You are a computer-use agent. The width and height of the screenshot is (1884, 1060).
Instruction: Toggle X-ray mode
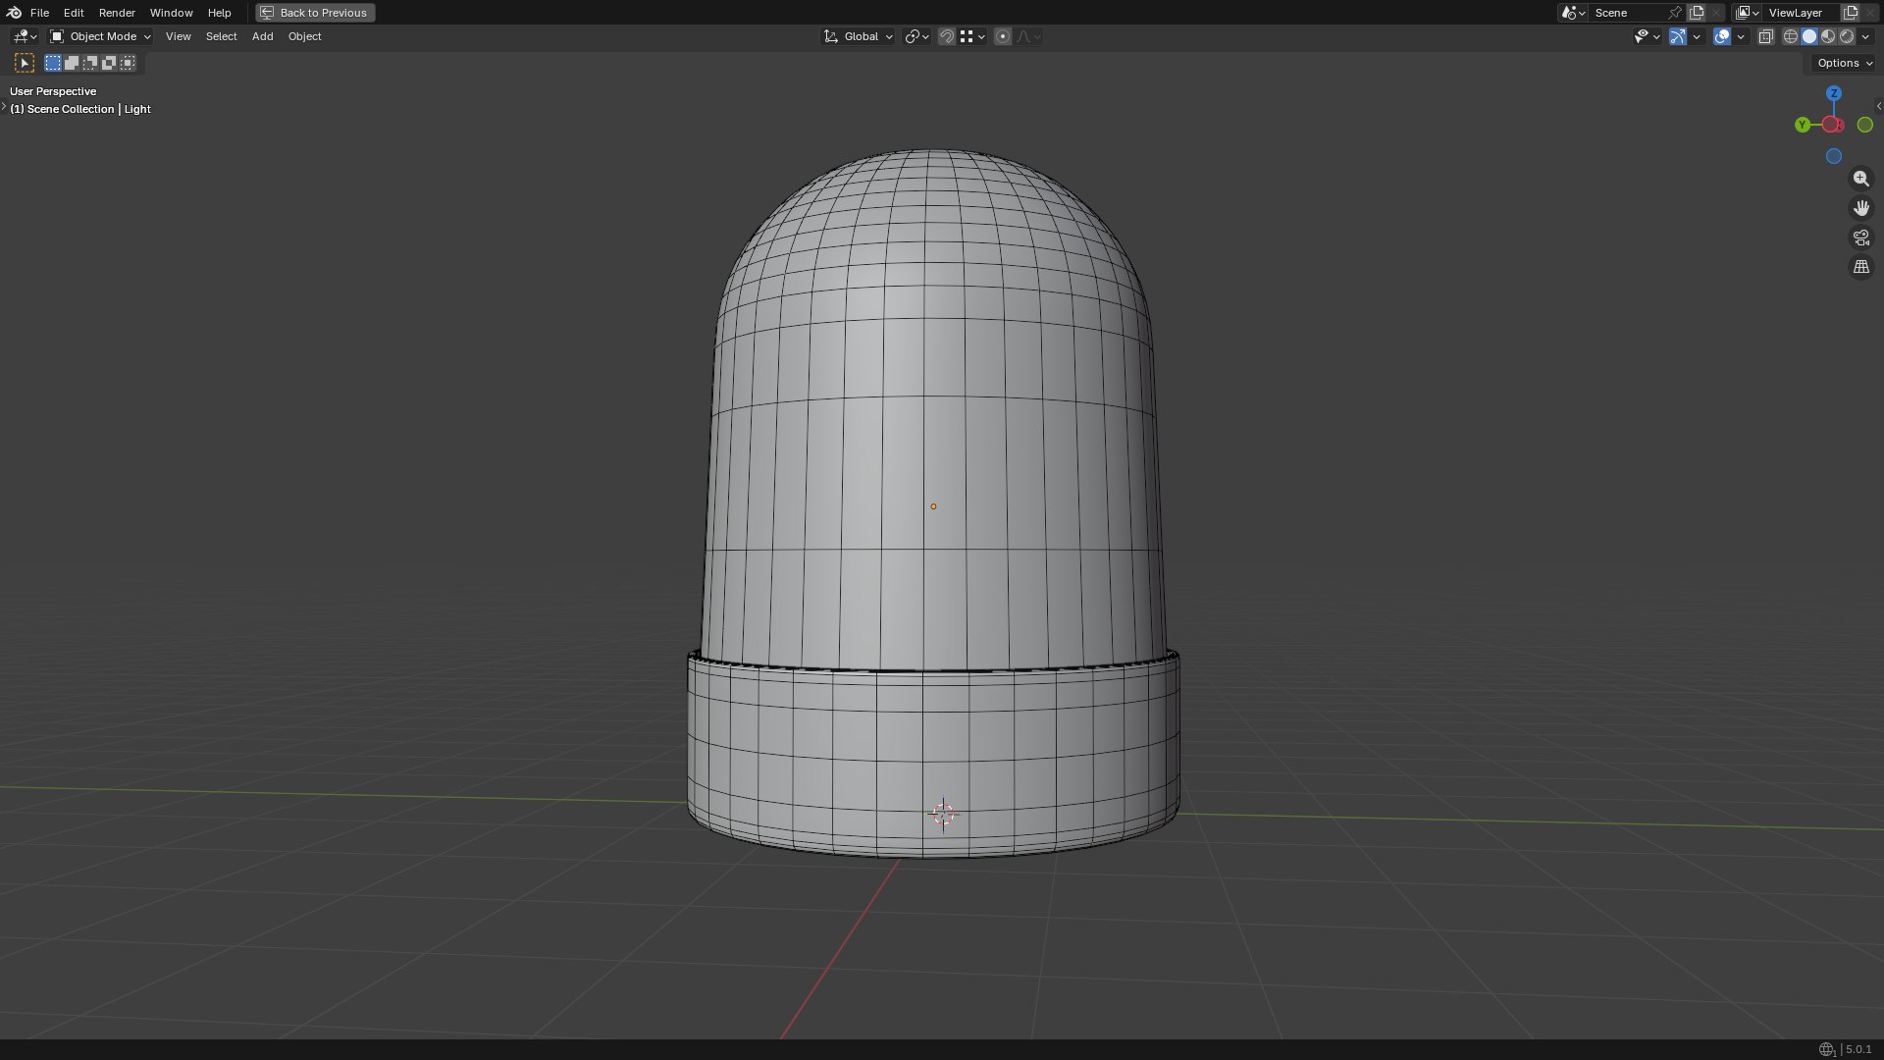click(x=1765, y=36)
